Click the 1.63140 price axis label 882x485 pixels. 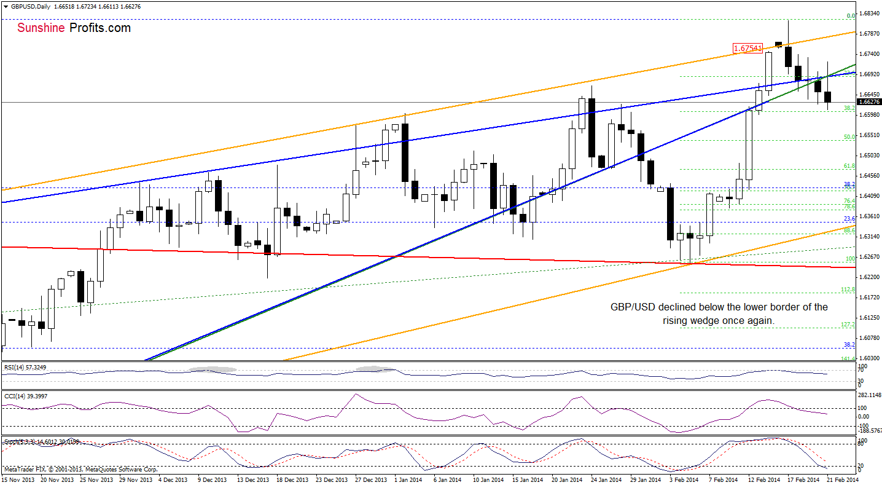tap(870, 237)
